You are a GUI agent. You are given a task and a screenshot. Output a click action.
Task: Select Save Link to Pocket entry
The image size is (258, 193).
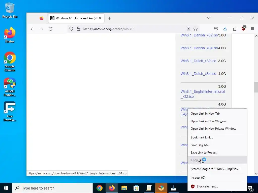(x=217, y=153)
